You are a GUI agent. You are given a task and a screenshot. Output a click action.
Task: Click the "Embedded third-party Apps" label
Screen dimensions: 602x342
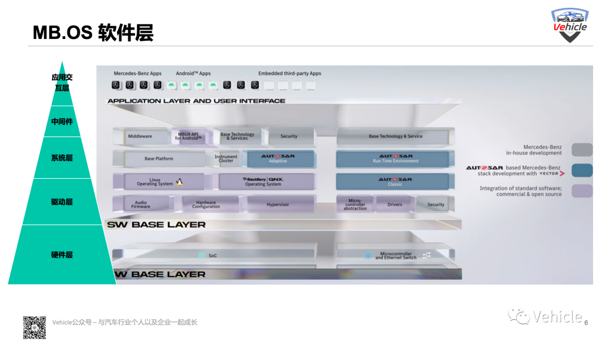click(289, 74)
